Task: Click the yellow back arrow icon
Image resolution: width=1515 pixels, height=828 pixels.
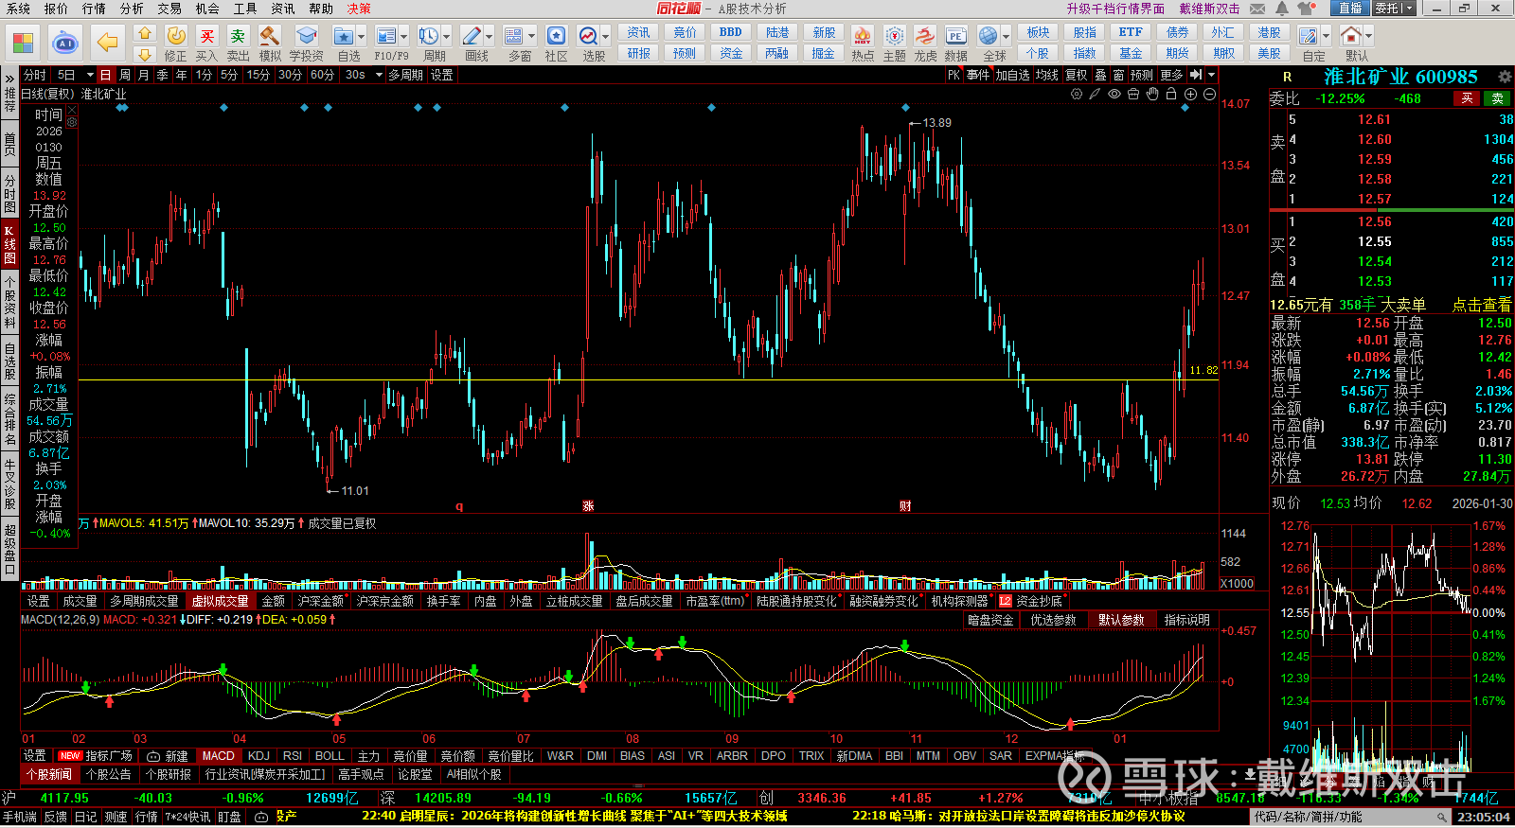Action: tap(108, 43)
